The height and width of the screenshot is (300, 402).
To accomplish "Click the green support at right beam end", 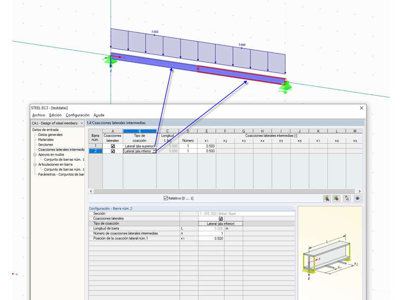I will [285, 87].
